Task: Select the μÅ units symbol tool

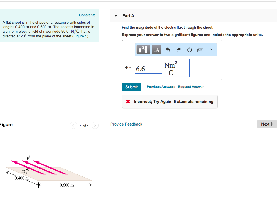Action: [156, 50]
